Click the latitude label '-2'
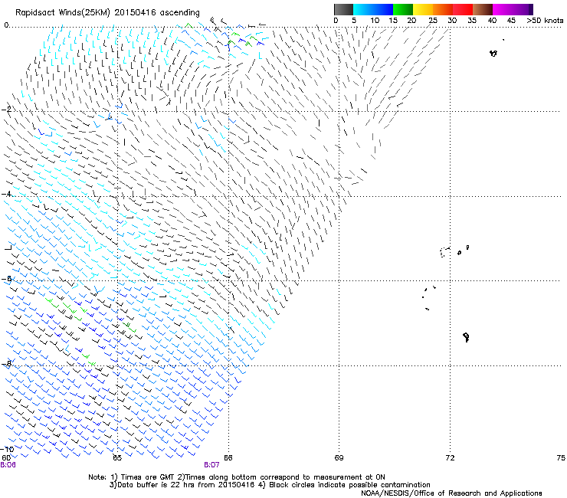 coord(6,110)
